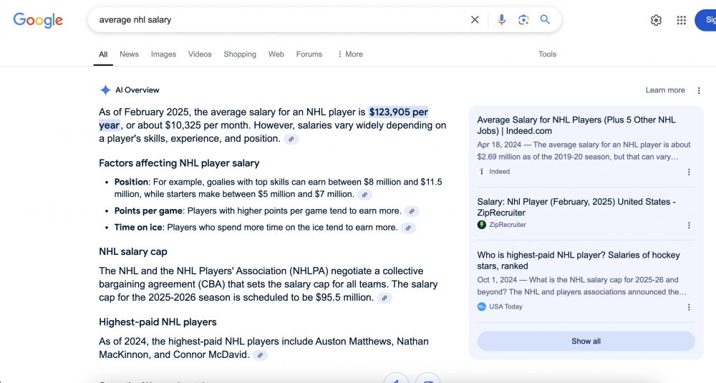Clear search text with the X icon

[475, 20]
